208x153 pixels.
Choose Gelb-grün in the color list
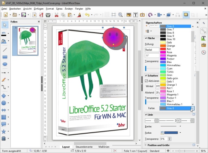tap(175, 78)
